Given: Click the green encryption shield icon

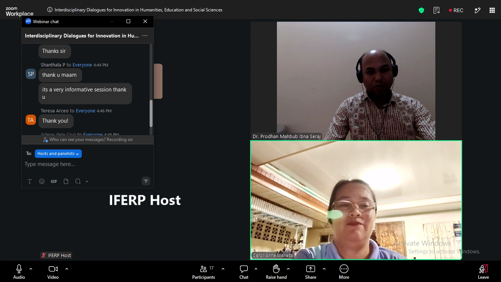Looking at the screenshot, I should point(421,10).
